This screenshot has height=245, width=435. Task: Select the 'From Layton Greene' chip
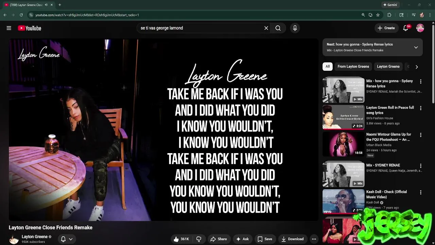tap(353, 67)
